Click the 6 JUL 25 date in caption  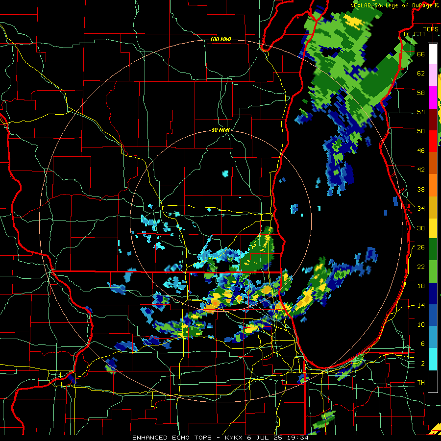(266, 438)
